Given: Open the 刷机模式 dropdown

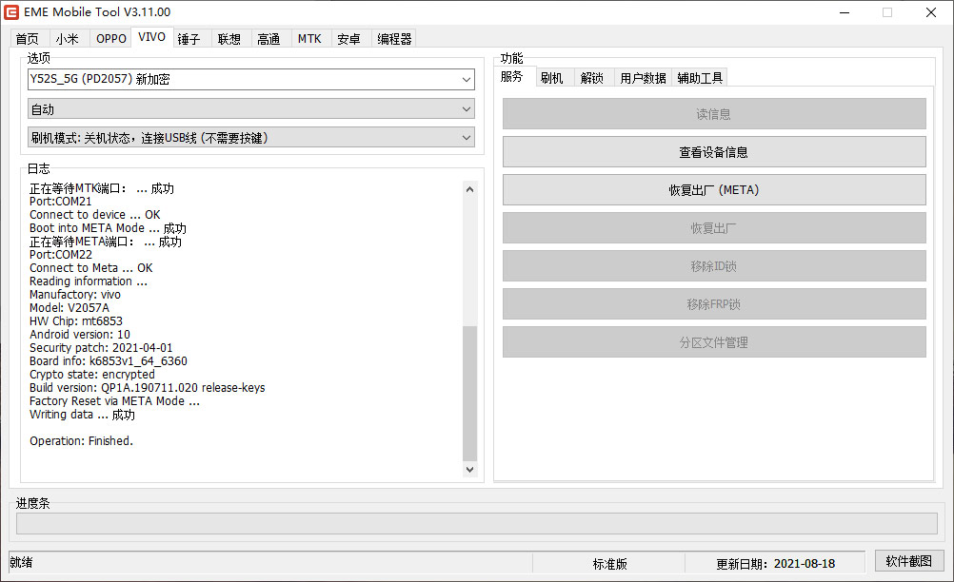Looking at the screenshot, I should pyautogui.click(x=251, y=137).
